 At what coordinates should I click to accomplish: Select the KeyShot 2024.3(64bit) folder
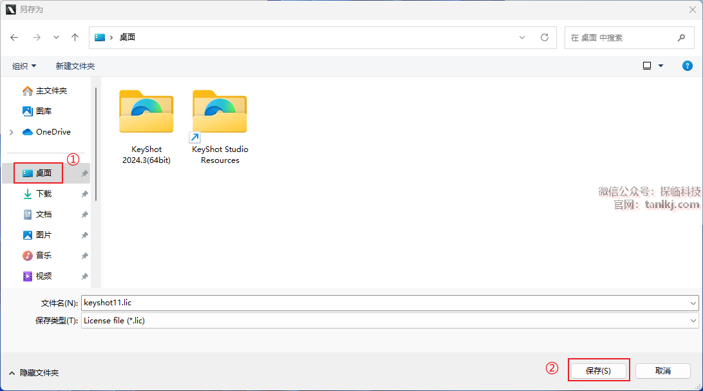pos(146,128)
